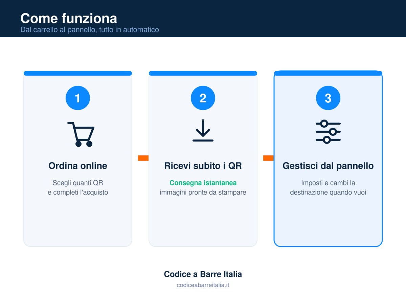Click the 'Gestisci dal pannello' heading

[328, 166]
